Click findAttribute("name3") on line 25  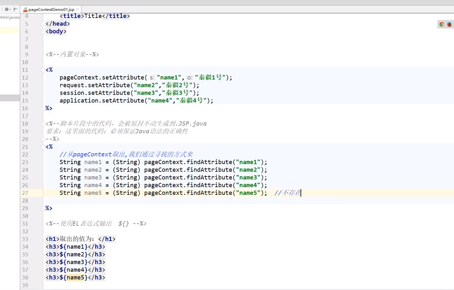225,178
